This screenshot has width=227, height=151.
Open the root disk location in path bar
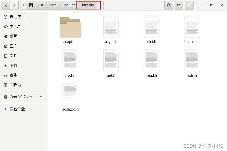[31, 5]
